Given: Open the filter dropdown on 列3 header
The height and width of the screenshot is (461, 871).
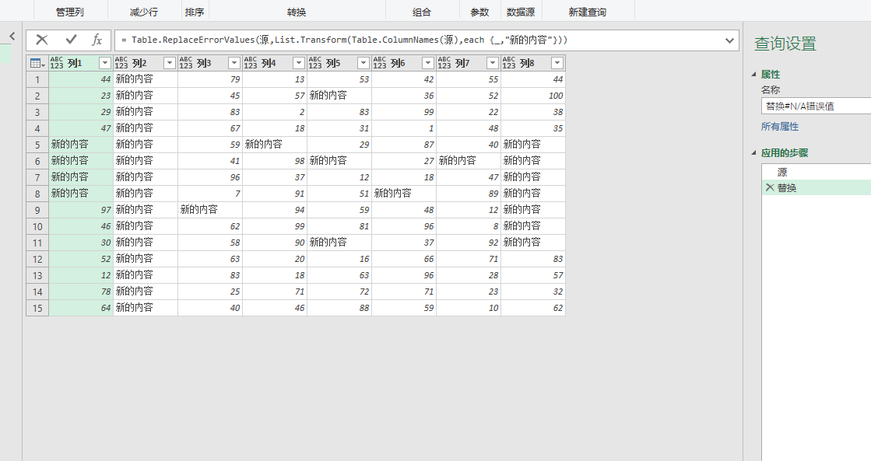Looking at the screenshot, I should coord(234,62).
